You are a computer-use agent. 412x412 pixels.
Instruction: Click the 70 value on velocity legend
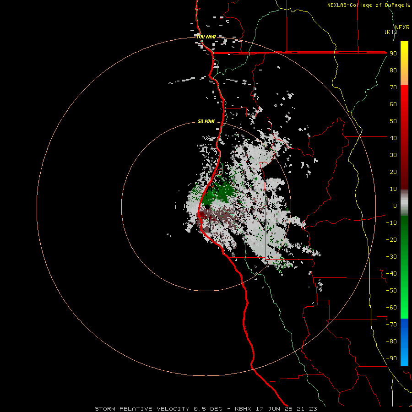[393, 87]
